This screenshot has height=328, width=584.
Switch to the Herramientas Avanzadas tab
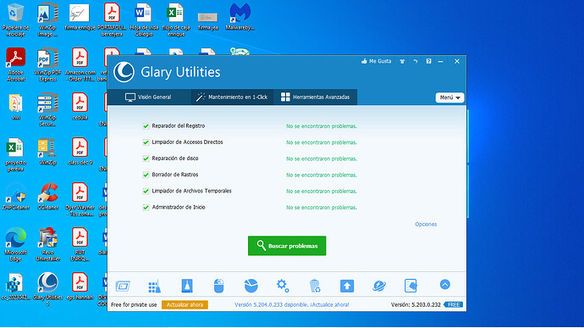click(x=316, y=97)
